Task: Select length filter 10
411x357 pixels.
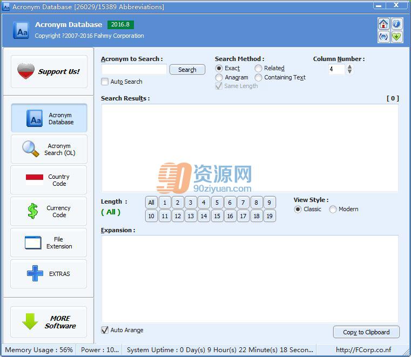Action: (x=151, y=216)
